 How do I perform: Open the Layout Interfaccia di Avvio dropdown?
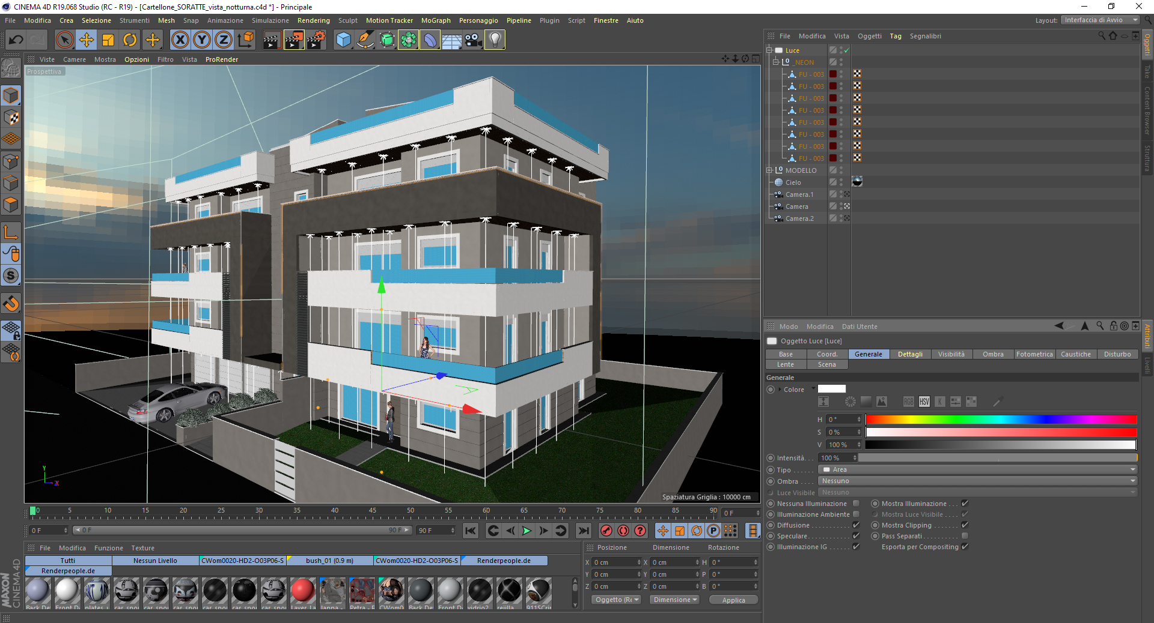tap(1100, 20)
